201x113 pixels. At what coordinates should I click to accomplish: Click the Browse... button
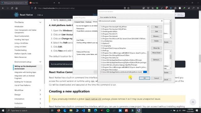[156, 36]
